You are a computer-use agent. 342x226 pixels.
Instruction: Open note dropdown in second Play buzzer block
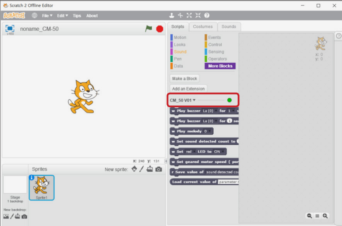(209, 121)
